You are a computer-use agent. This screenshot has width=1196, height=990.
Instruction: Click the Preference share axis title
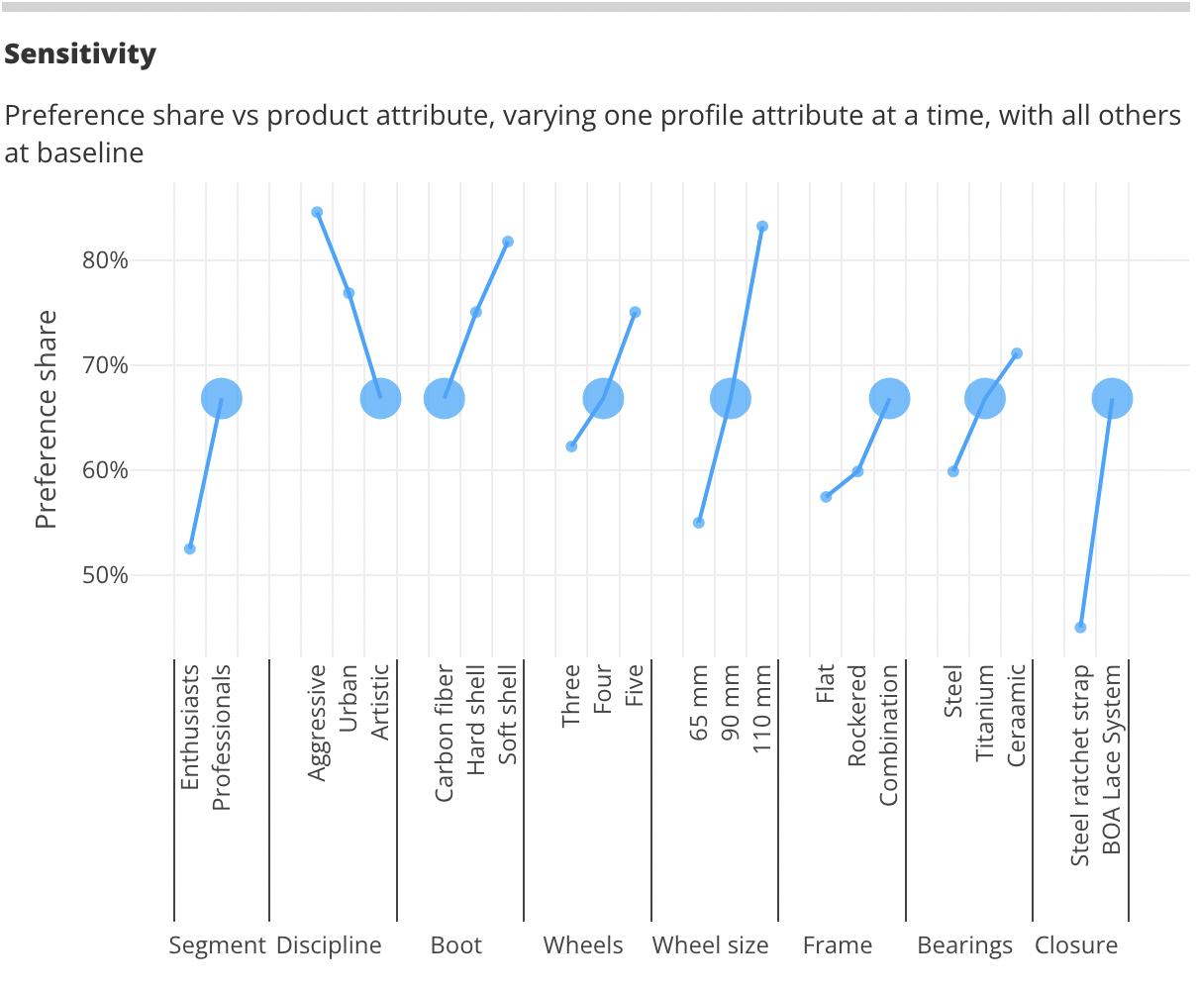click(47, 420)
